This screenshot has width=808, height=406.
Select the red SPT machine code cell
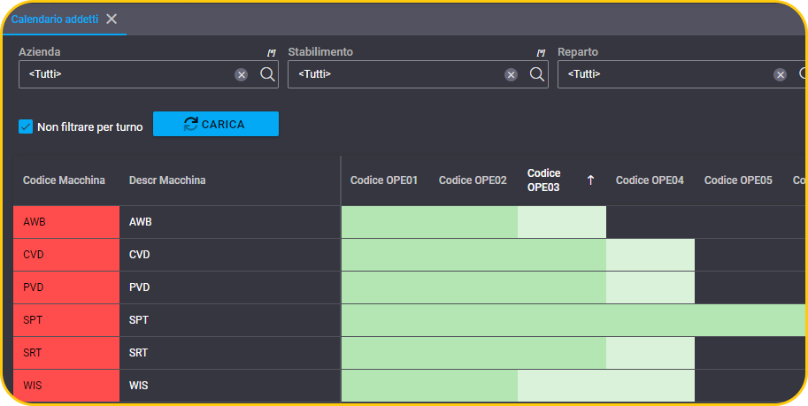pos(66,320)
